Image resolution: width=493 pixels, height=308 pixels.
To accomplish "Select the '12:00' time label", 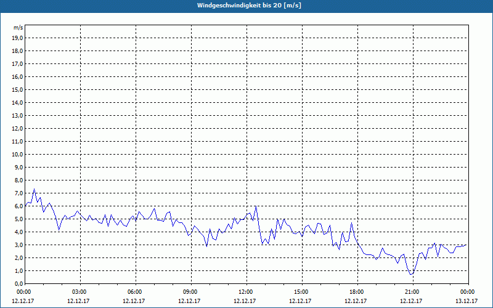I will tap(246, 292).
